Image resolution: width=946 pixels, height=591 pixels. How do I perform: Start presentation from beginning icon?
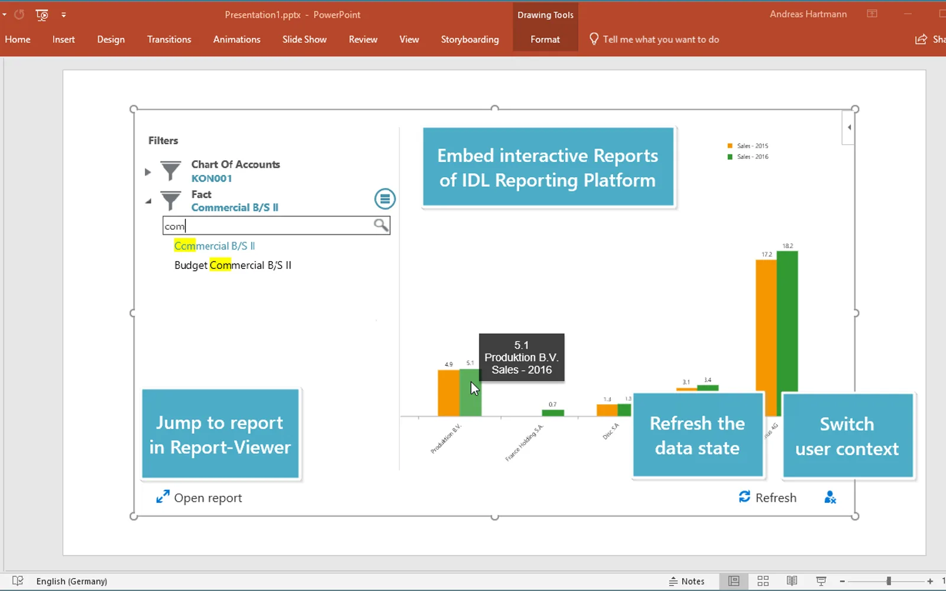point(42,15)
